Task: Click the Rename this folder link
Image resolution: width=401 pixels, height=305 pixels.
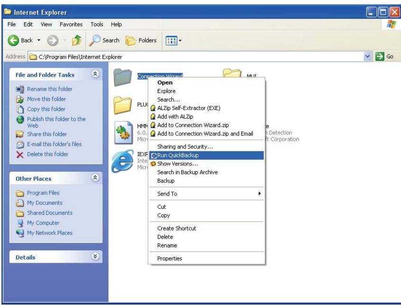Action: point(47,89)
